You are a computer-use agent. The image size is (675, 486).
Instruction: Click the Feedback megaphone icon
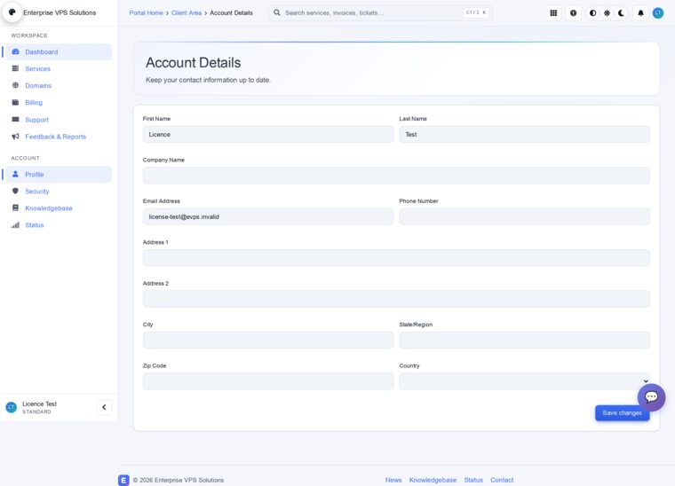point(15,137)
